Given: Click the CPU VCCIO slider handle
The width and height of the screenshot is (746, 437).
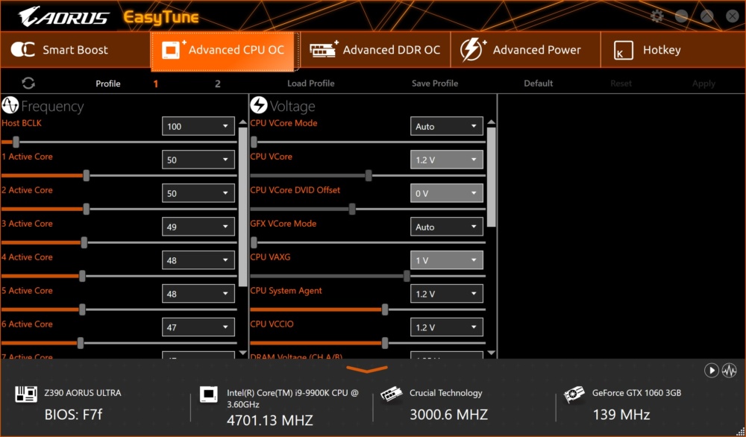Looking at the screenshot, I should 384,343.
